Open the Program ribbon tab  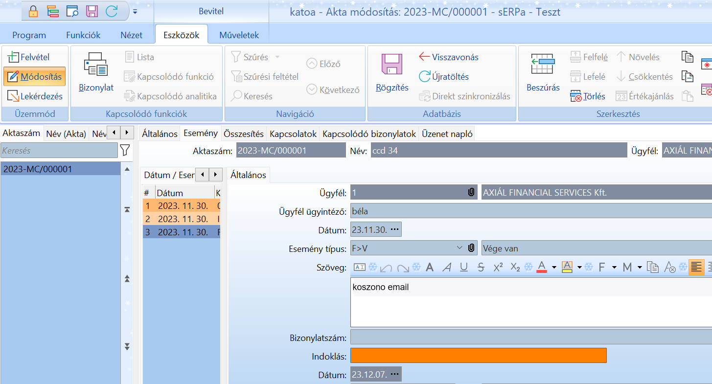tap(29, 35)
